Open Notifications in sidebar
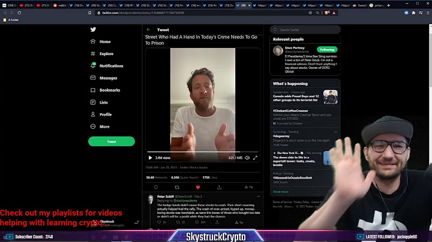 tap(107, 66)
